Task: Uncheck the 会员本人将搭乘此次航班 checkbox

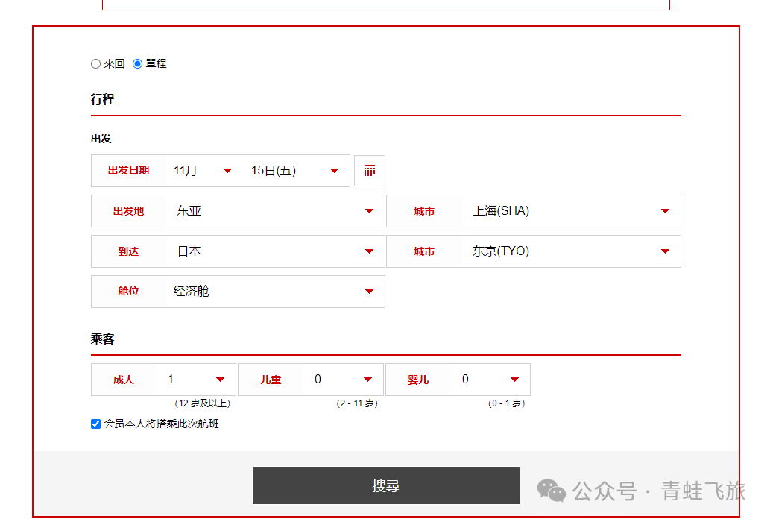Action: 95,423
